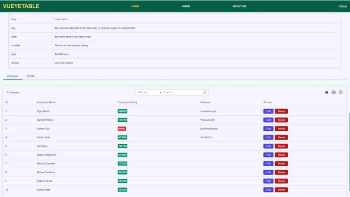Screen dimensions: 350x197
Task: Edit Ashton Cox's row
Action: (268, 129)
